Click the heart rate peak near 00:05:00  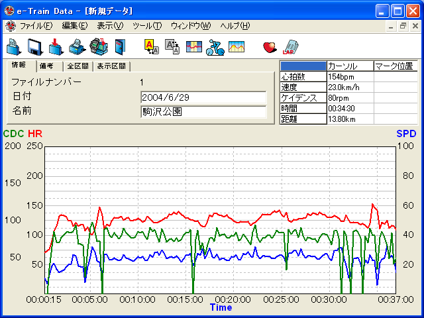click(100, 208)
